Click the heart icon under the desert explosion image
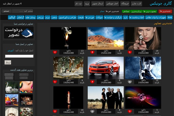Viewport: 174px width, 116px height. [x=92, y=52]
